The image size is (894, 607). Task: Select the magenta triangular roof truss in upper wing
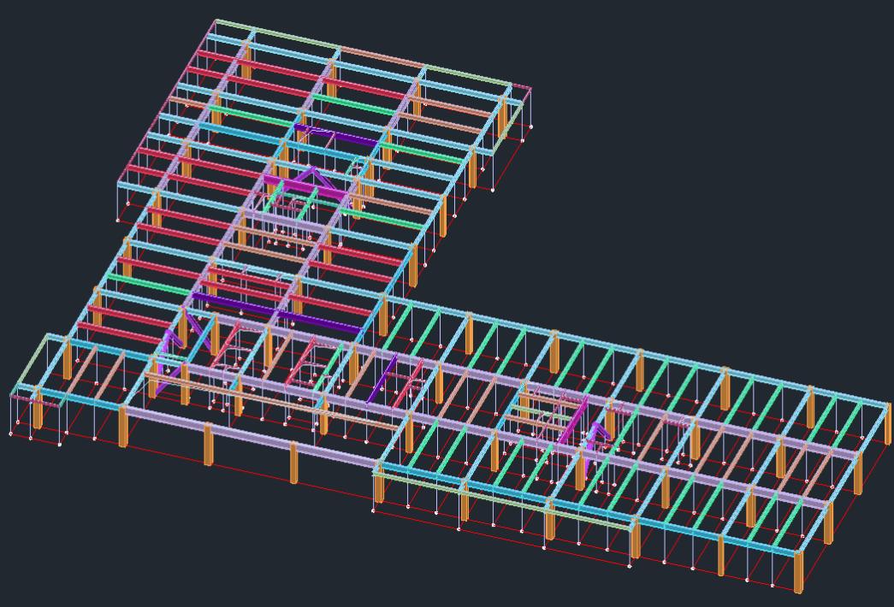(311, 182)
